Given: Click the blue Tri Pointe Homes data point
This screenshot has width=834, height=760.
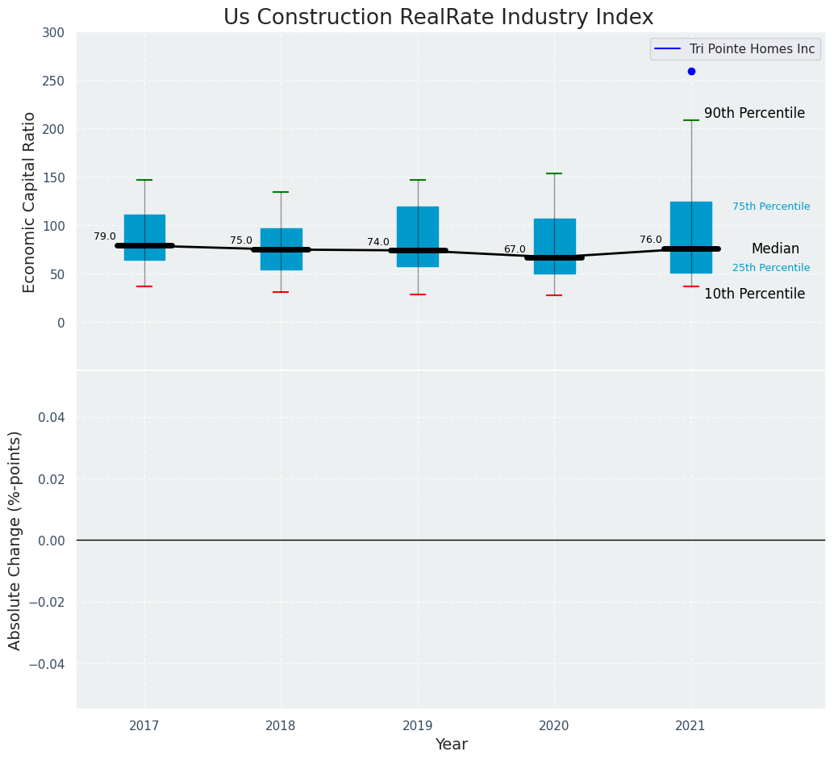Looking at the screenshot, I should click(691, 72).
